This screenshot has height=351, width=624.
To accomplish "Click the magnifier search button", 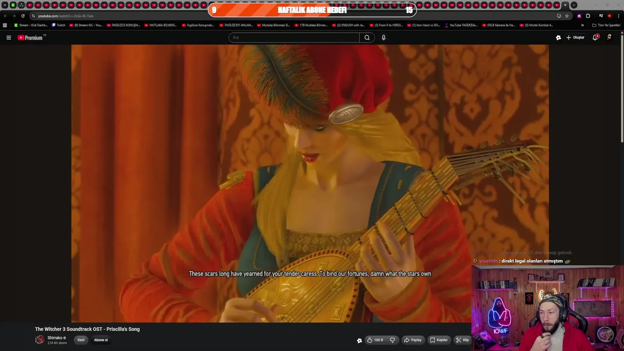I will (x=367, y=38).
